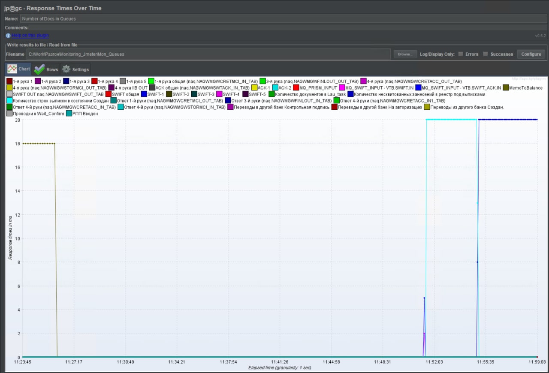Open the Configure button
Viewport: 549px width, 373px height.
point(531,54)
